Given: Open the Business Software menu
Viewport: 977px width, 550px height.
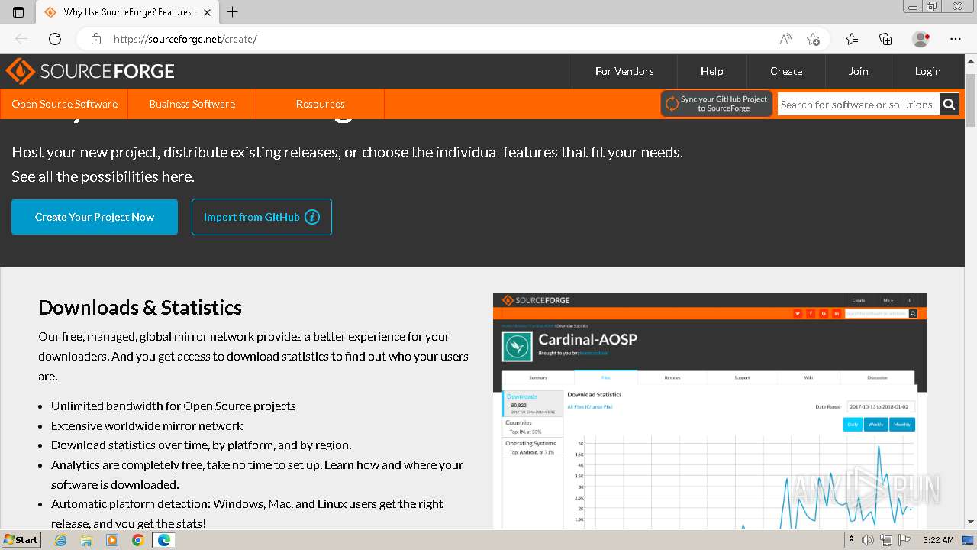Looking at the screenshot, I should coord(192,104).
